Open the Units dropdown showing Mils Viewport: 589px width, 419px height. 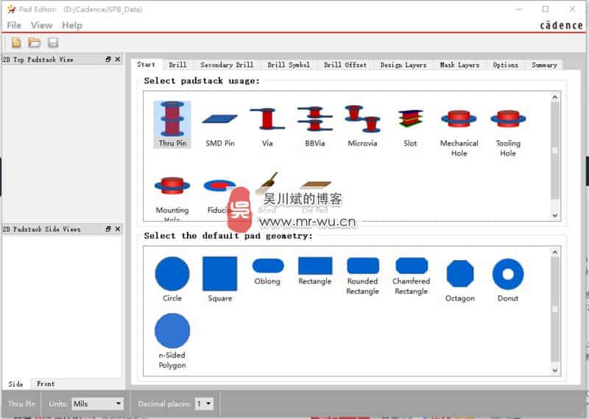coord(97,404)
